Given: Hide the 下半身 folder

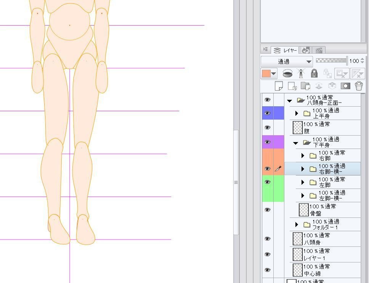Looking at the screenshot, I should (268, 142).
